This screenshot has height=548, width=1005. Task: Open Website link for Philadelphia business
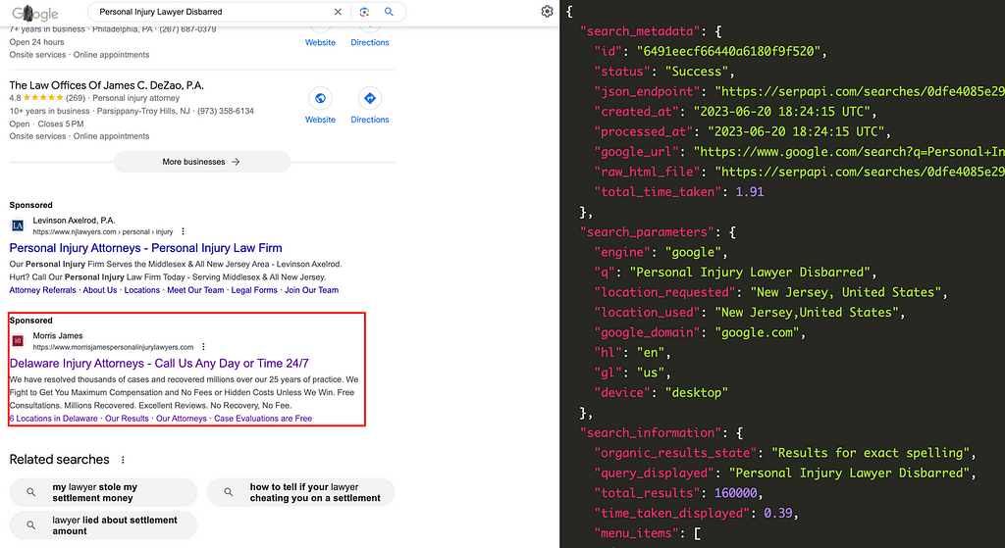click(x=320, y=42)
